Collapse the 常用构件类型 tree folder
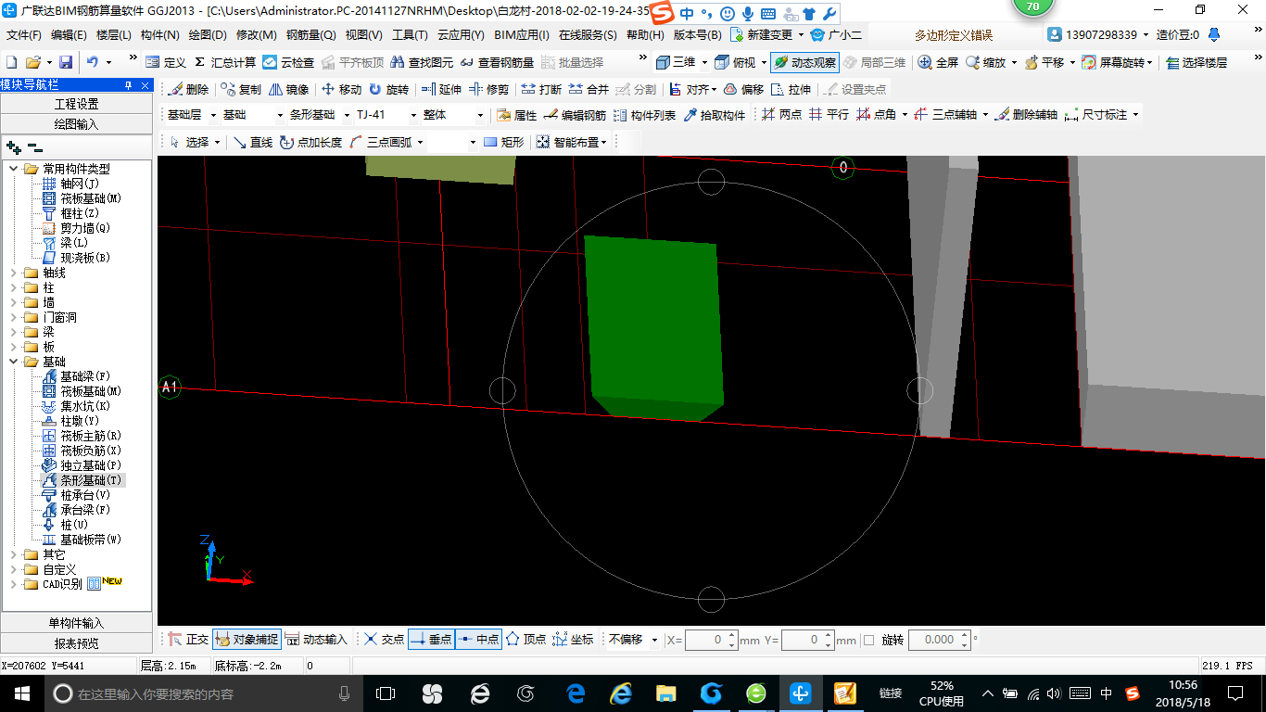This screenshot has height=712, width=1266. click(14, 169)
